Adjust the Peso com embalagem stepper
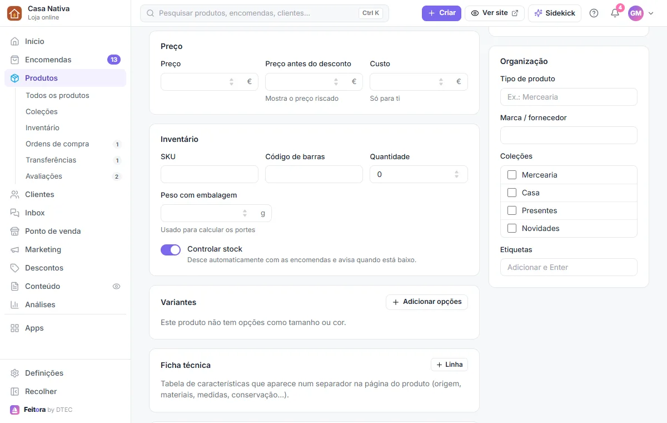Viewport: 667px width, 423px height. click(x=245, y=213)
